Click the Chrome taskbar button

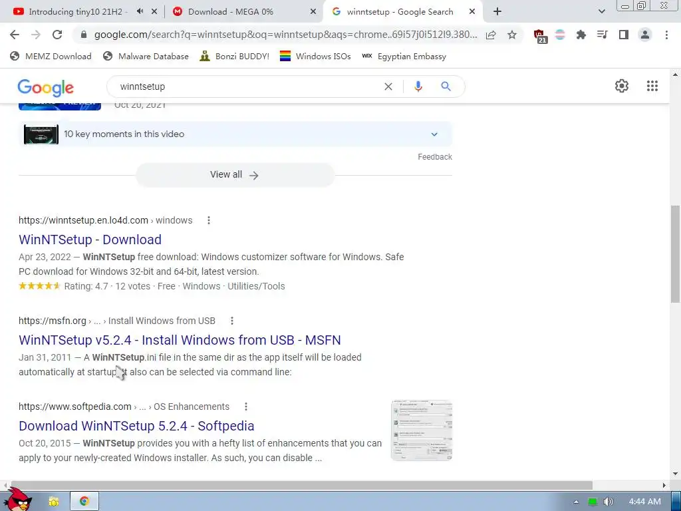pyautogui.click(x=84, y=502)
